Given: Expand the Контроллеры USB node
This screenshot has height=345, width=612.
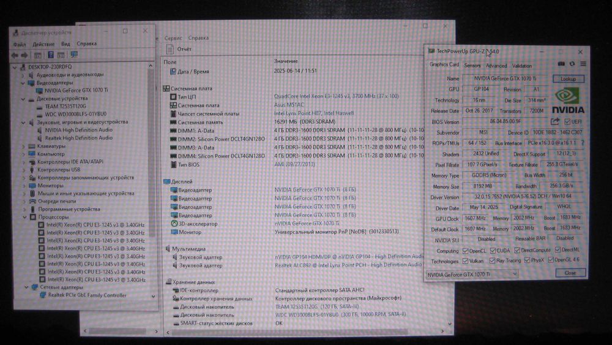Looking at the screenshot, I should [x=24, y=170].
